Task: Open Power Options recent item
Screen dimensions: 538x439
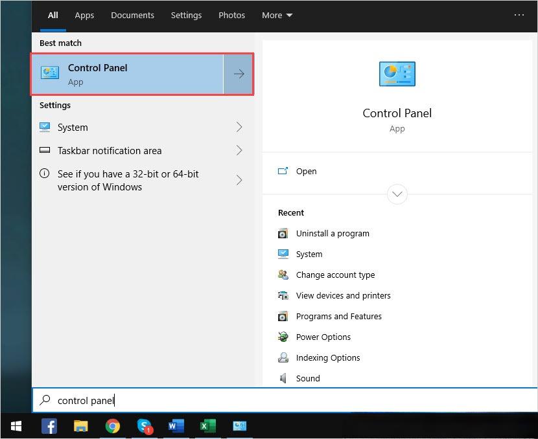Action: click(x=323, y=337)
